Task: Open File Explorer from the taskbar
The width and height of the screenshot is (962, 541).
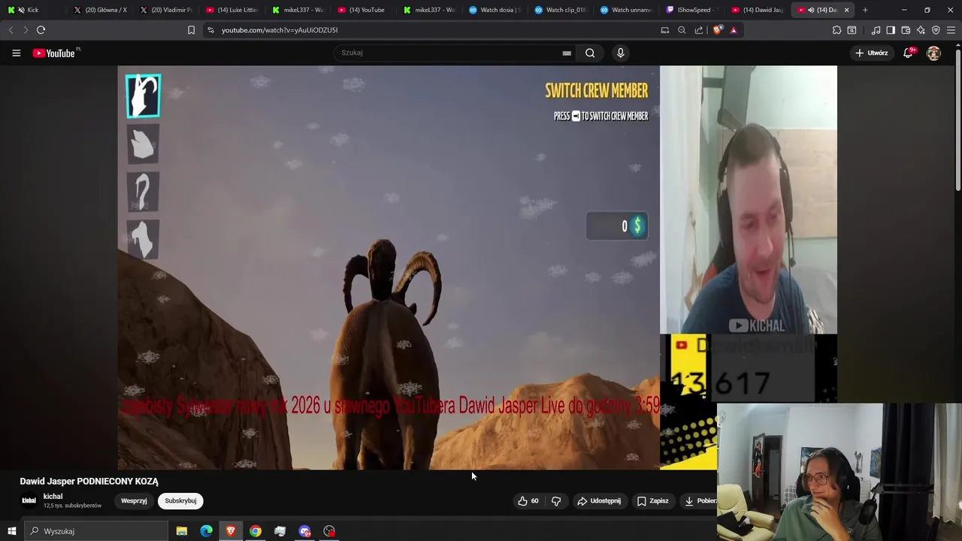Action: (182, 531)
